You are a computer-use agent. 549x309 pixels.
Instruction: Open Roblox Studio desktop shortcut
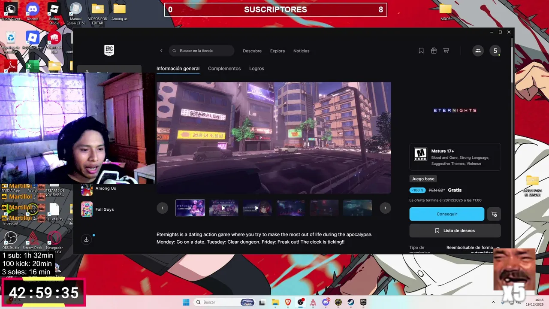pyautogui.click(x=54, y=14)
